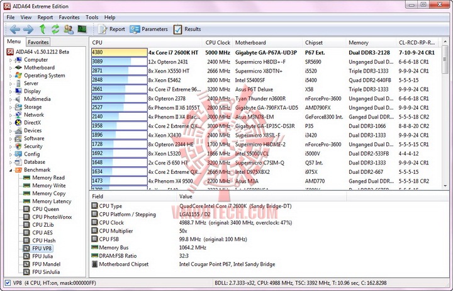The image size is (453, 291).
Task: Select the '8x Xeon E5462' result row
Action: click(266, 80)
